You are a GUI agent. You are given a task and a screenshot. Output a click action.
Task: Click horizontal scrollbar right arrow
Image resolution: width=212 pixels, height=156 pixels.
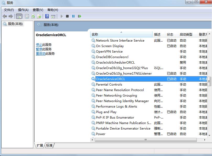pyautogui.click(x=205, y=140)
